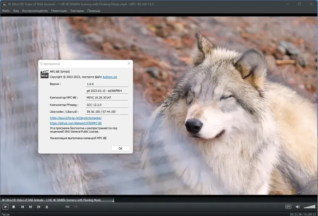Open the AUD audio track selector
The width and height of the screenshot is (318, 216).
[x=68, y=207]
